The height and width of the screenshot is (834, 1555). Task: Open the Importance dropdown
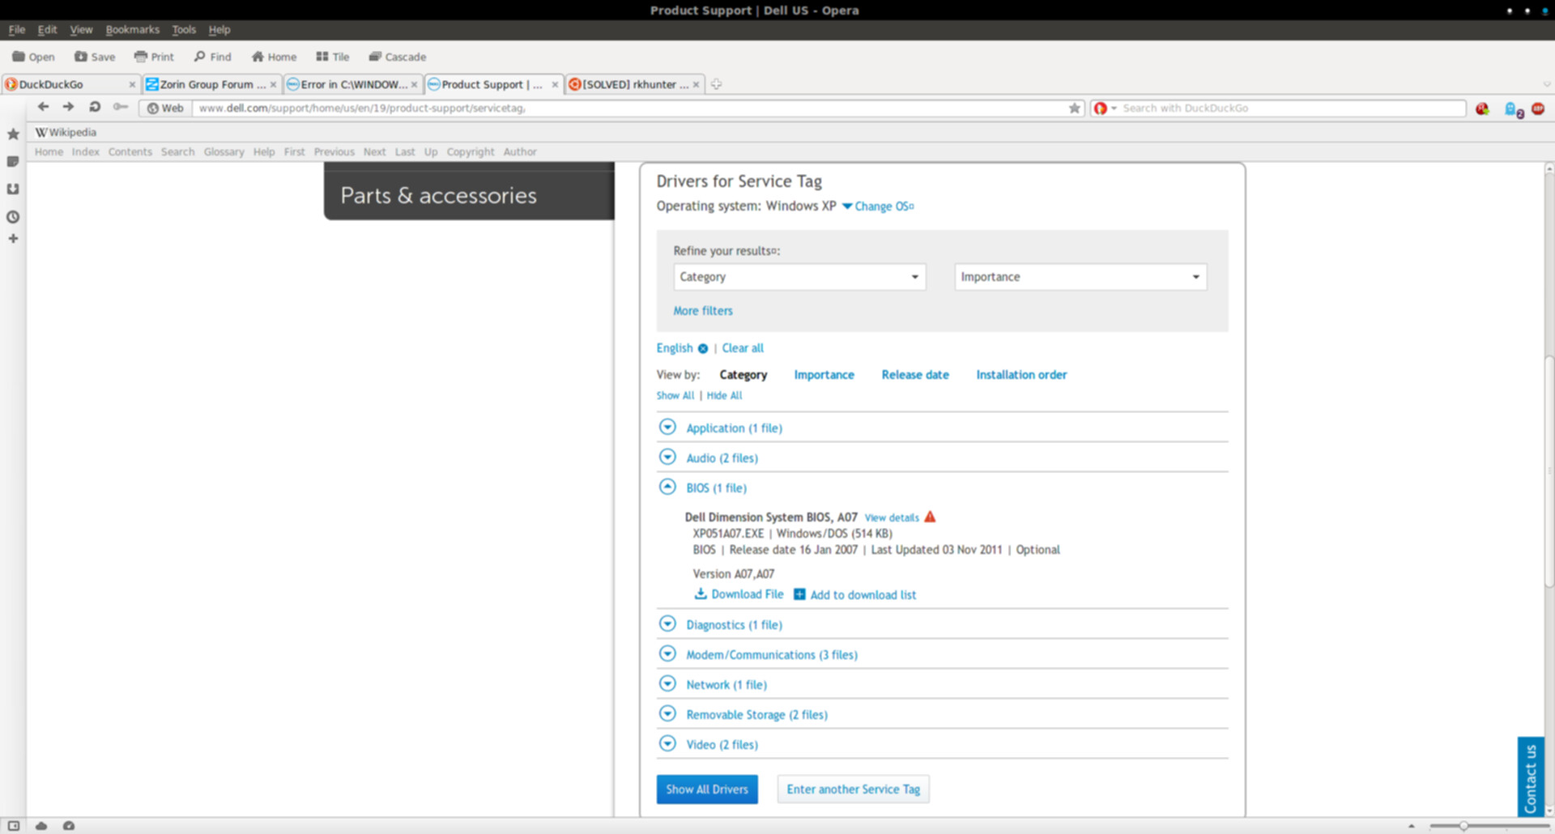pos(1080,277)
